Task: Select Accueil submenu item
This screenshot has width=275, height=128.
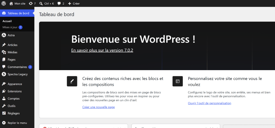Action: click(x=7, y=21)
